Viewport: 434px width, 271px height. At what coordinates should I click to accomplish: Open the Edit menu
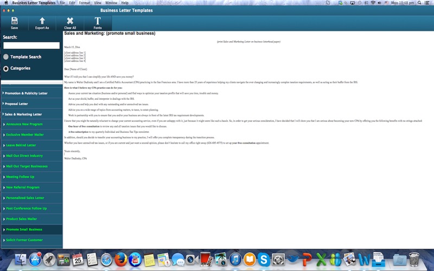(x=72, y=3)
